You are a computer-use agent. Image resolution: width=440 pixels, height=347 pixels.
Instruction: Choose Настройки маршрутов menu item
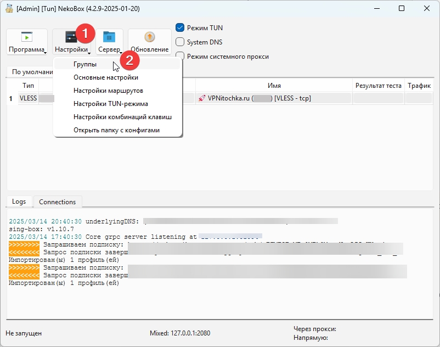(108, 91)
